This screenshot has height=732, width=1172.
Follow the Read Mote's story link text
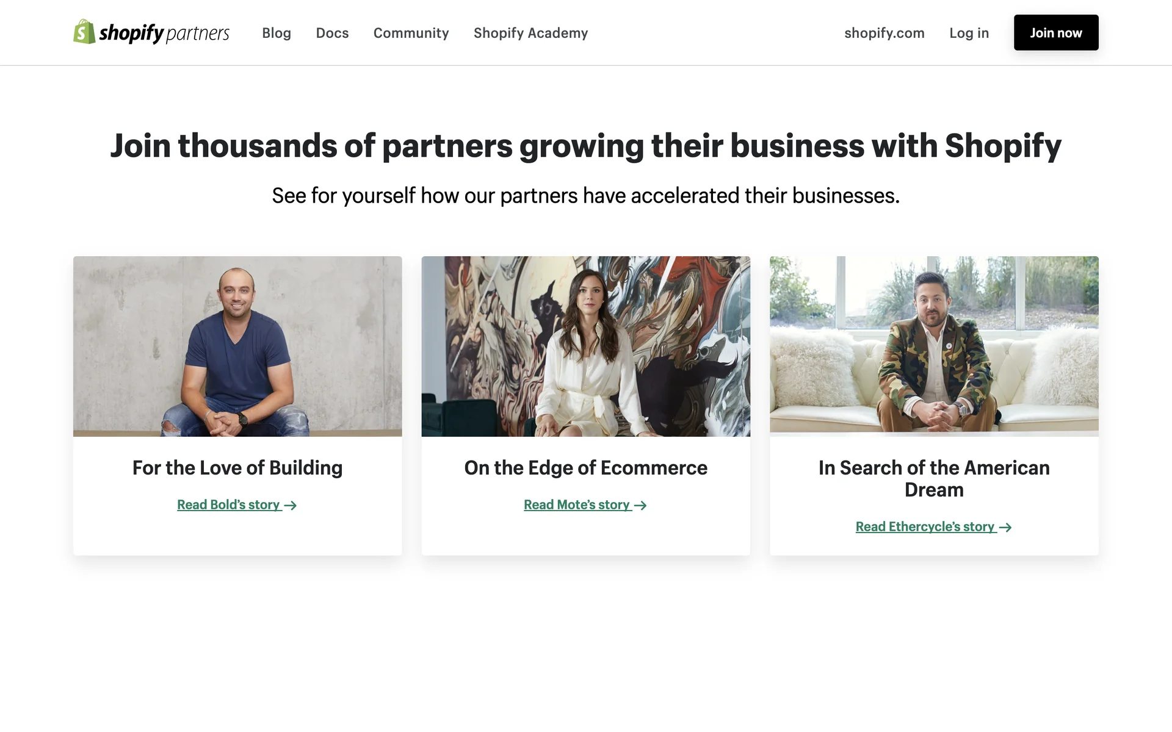tap(576, 505)
